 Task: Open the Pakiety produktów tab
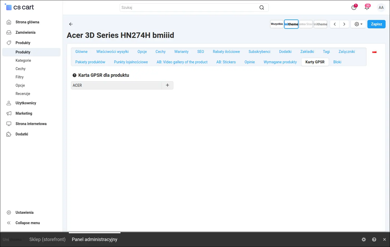click(90, 62)
